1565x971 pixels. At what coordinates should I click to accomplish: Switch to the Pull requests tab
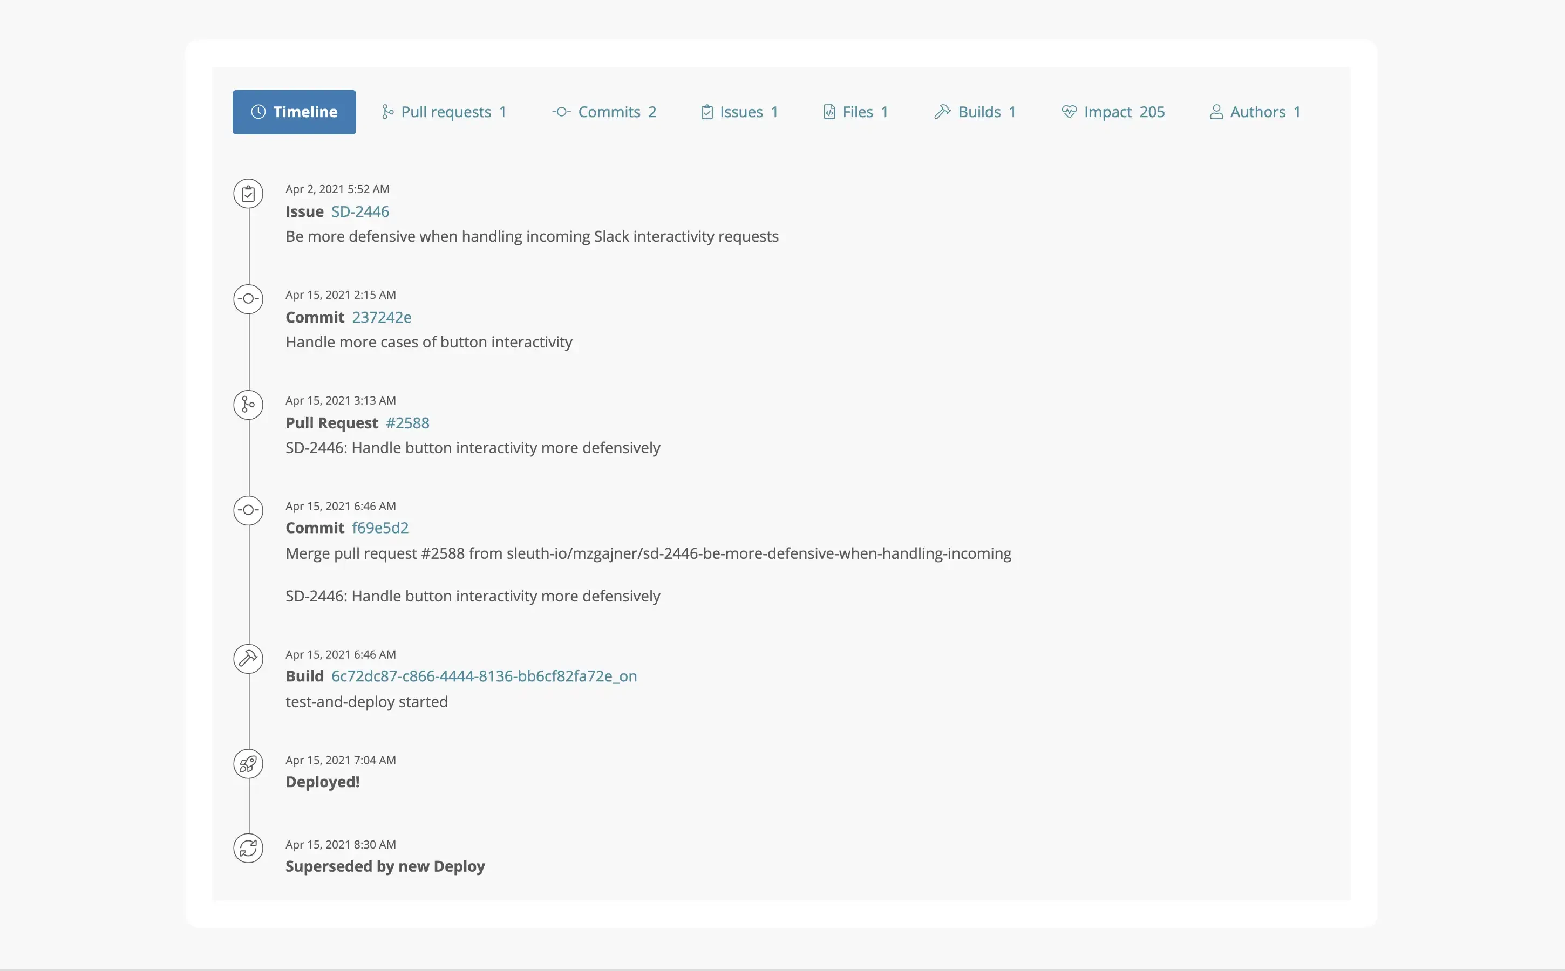(x=444, y=112)
